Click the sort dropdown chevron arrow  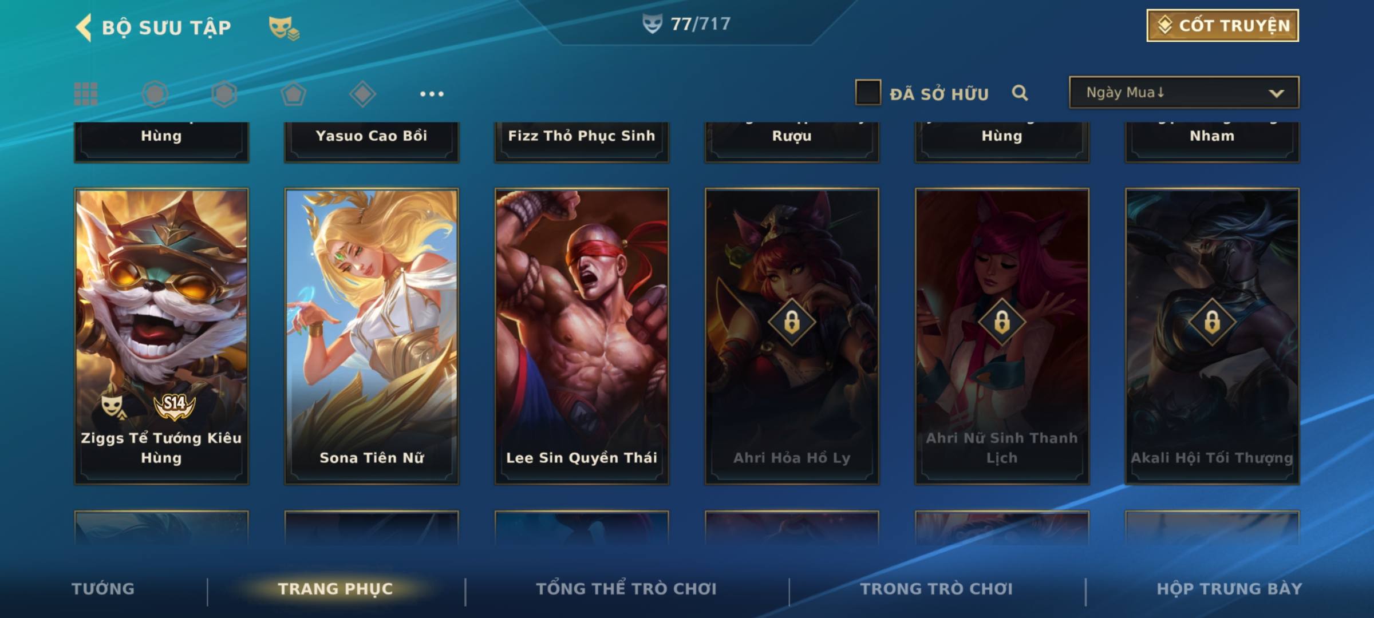coord(1276,93)
